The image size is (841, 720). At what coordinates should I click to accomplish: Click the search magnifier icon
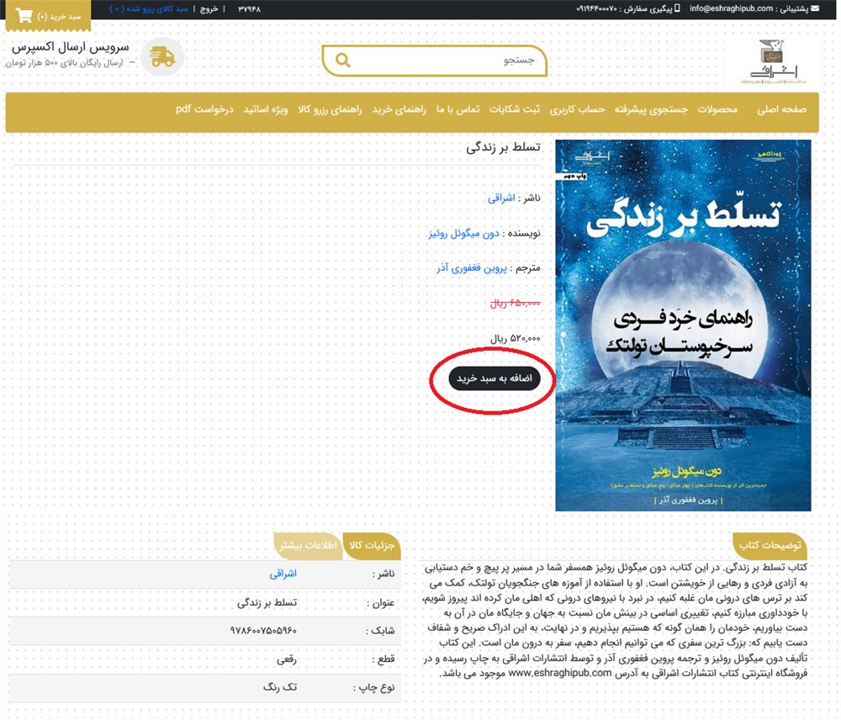[342, 60]
